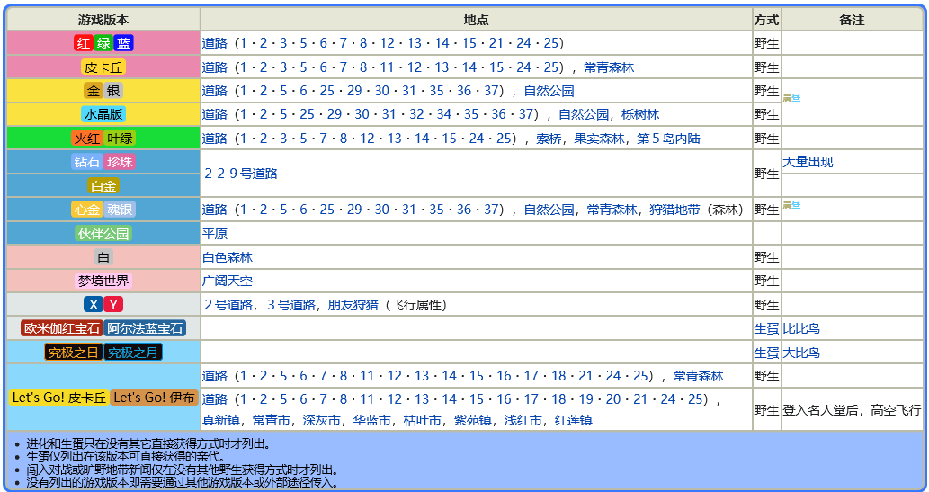Open the 蓝 game version badge
The image size is (929, 492).
pos(123,43)
